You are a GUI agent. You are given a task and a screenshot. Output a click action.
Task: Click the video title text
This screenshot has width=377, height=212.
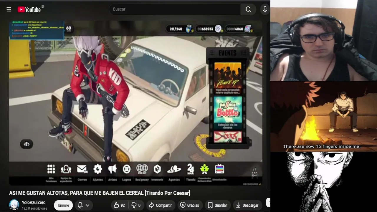(100, 193)
